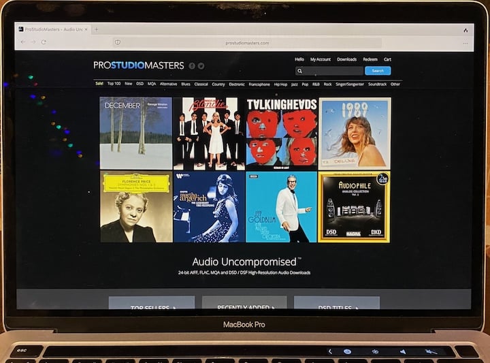Screen dimensions: 490x363
Task: Open the Audiophile Analog Collection cover
Action: 354,207
